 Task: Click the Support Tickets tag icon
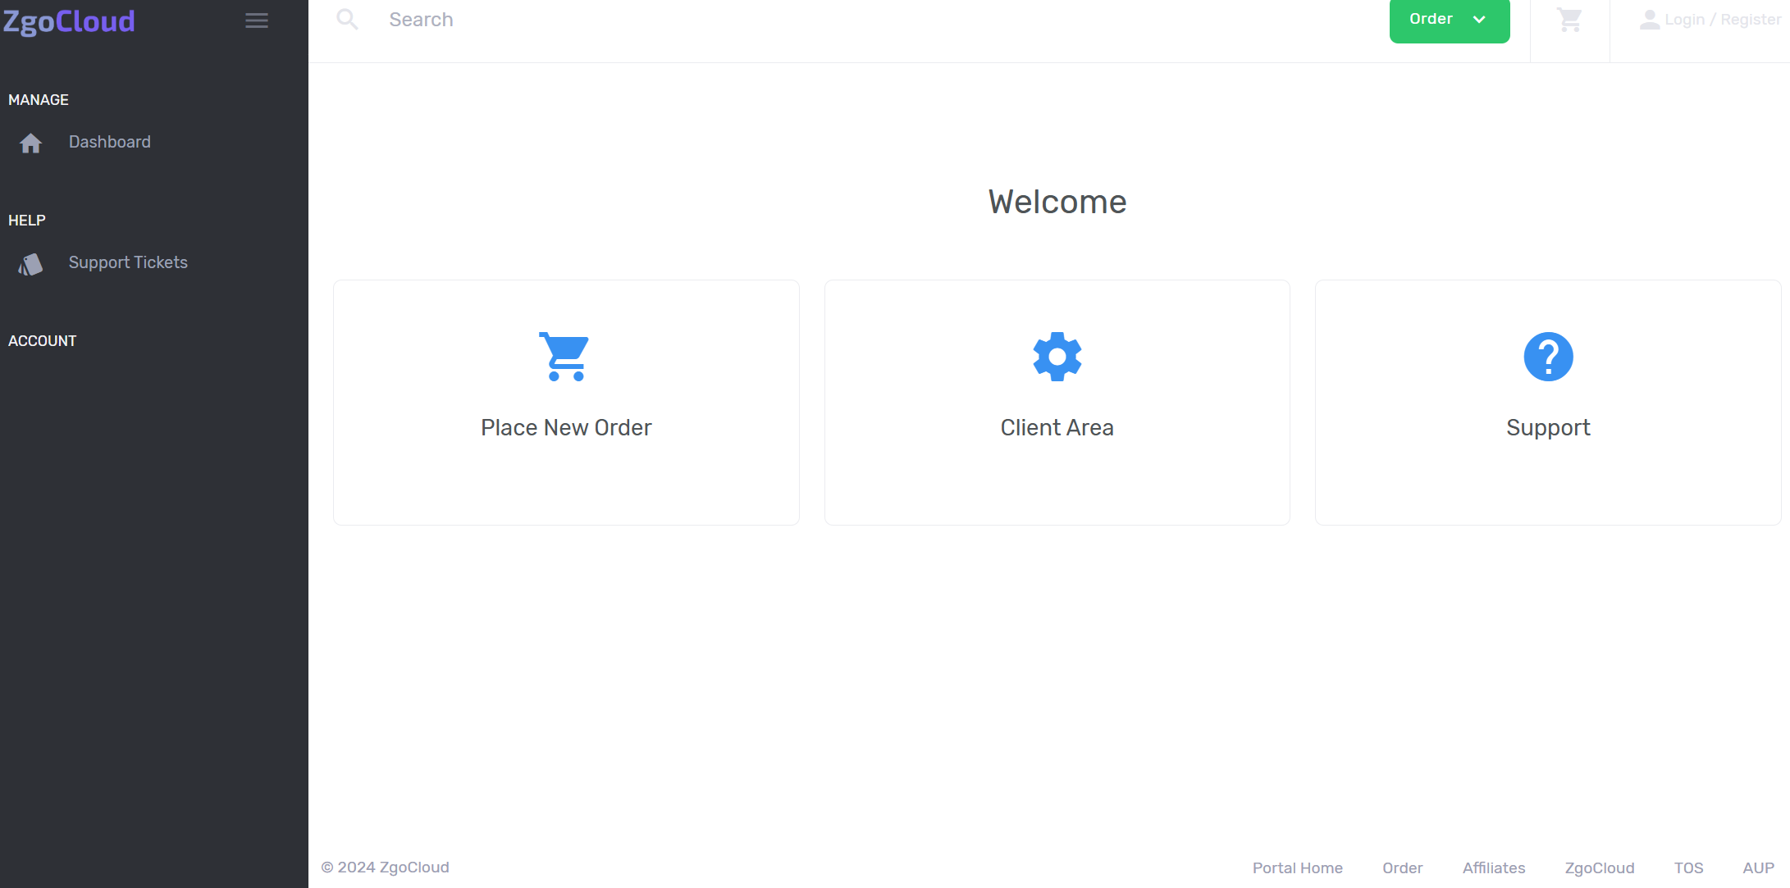point(31,264)
